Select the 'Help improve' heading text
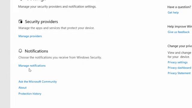192x108 pixels. pos(180,26)
